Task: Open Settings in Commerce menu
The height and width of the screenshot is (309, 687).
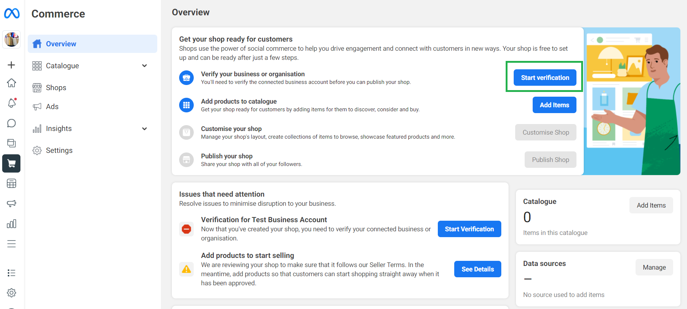Action: tap(92, 150)
